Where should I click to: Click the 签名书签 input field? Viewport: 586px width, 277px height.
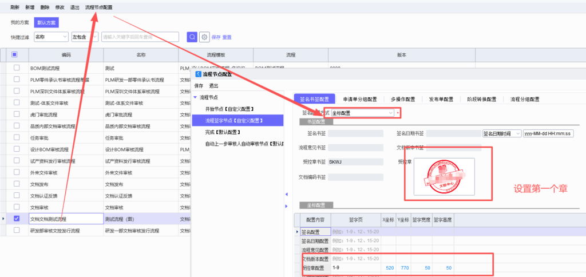355,133
